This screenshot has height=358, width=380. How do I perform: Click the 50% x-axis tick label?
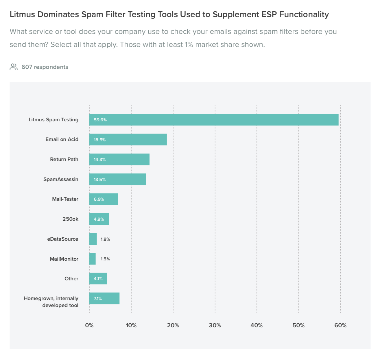298,325
